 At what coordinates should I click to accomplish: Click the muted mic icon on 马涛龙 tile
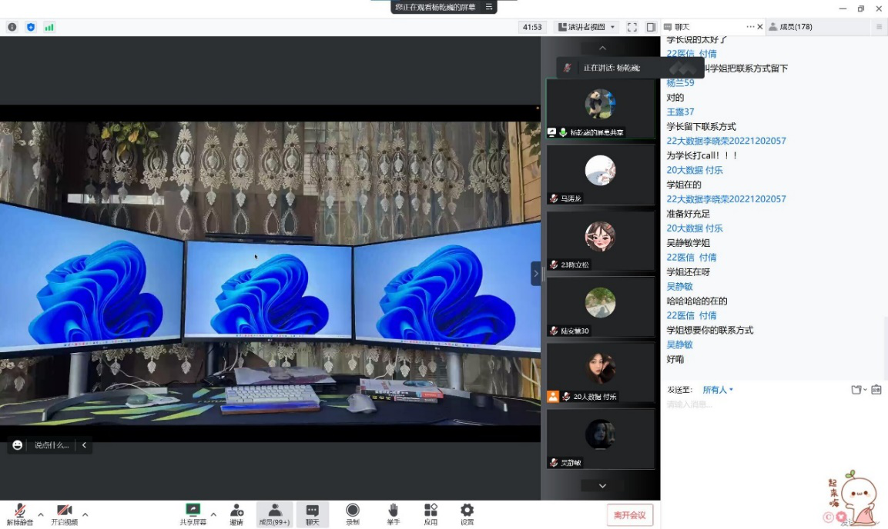point(553,199)
